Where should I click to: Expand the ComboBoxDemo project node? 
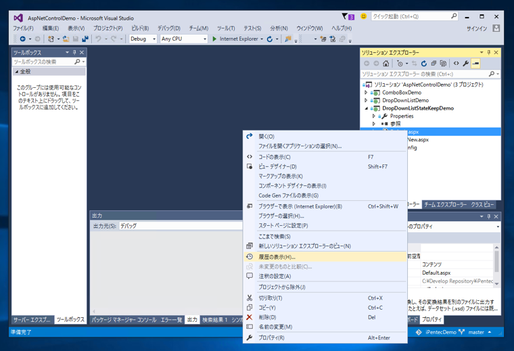point(366,93)
